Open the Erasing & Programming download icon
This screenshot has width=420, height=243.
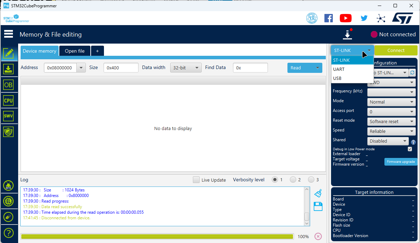8,69
